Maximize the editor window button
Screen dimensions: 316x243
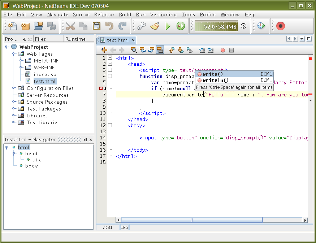click(309, 39)
